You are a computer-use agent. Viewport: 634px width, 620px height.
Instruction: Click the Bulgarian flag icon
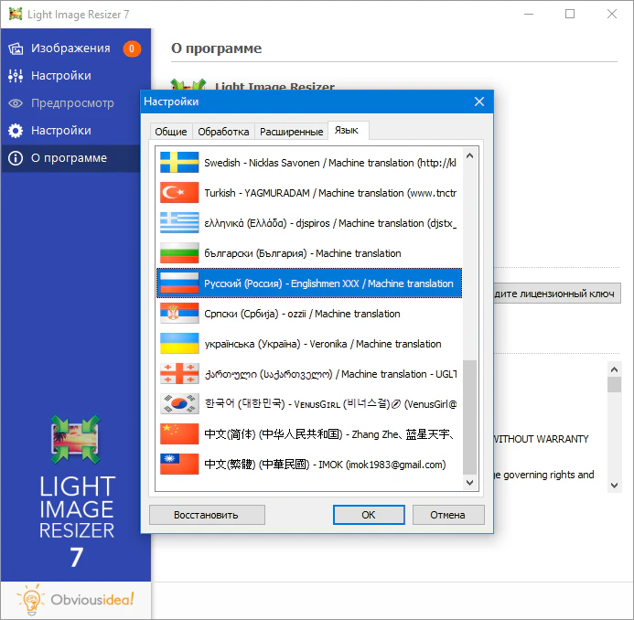[x=179, y=253]
